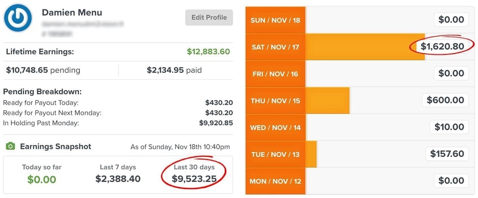Click the green camera Earnings Snapshot icon
Image resolution: width=478 pixels, height=198 pixels.
click(11, 146)
